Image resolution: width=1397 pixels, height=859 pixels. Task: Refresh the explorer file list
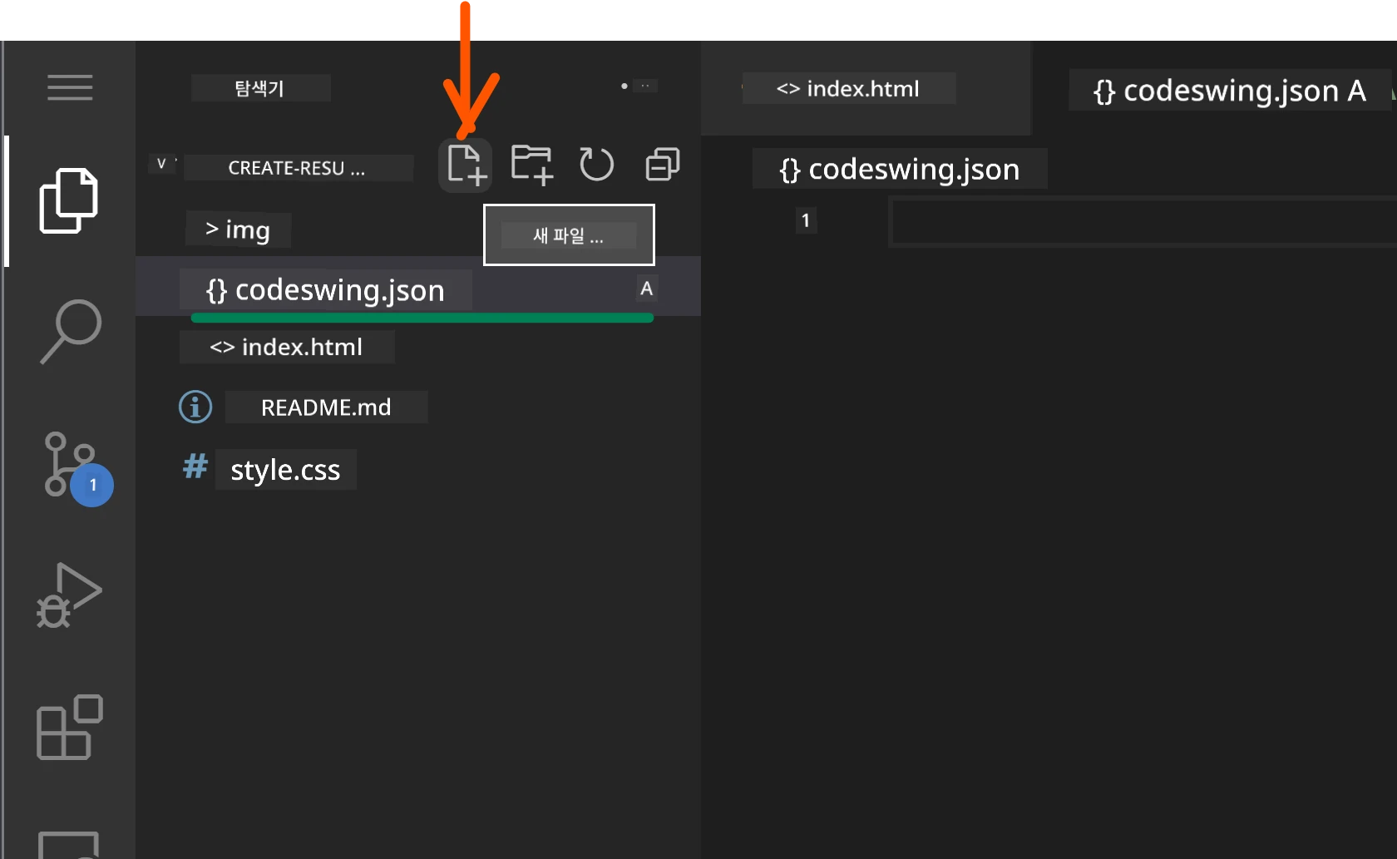[x=596, y=164]
